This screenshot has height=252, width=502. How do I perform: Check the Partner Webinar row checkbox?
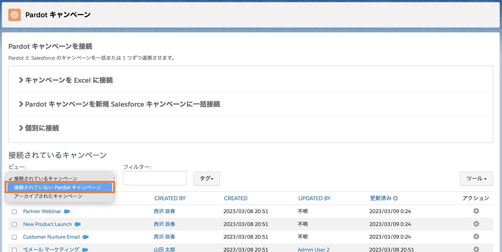(14, 212)
